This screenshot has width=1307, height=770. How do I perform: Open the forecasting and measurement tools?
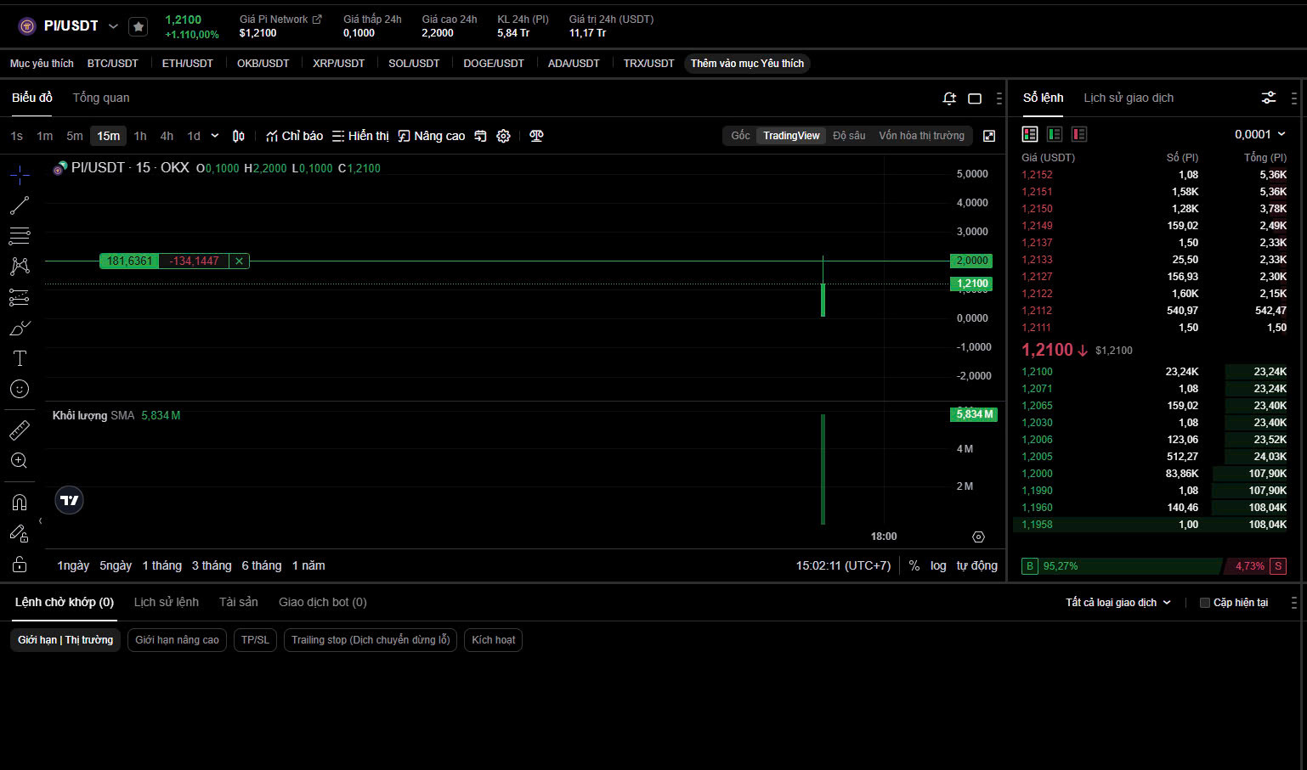coord(20,297)
